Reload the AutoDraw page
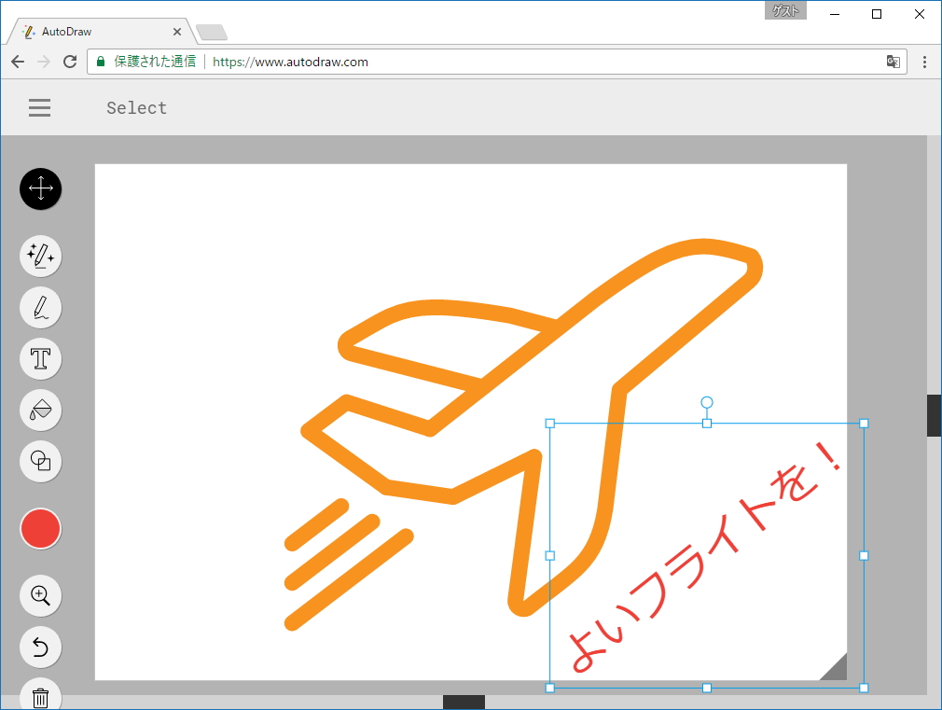Viewport: 942px width, 710px height. click(70, 62)
